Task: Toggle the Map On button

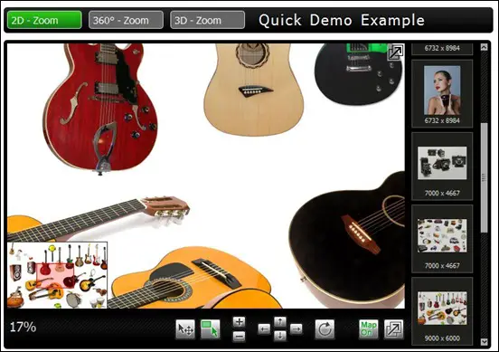Action: tap(369, 329)
